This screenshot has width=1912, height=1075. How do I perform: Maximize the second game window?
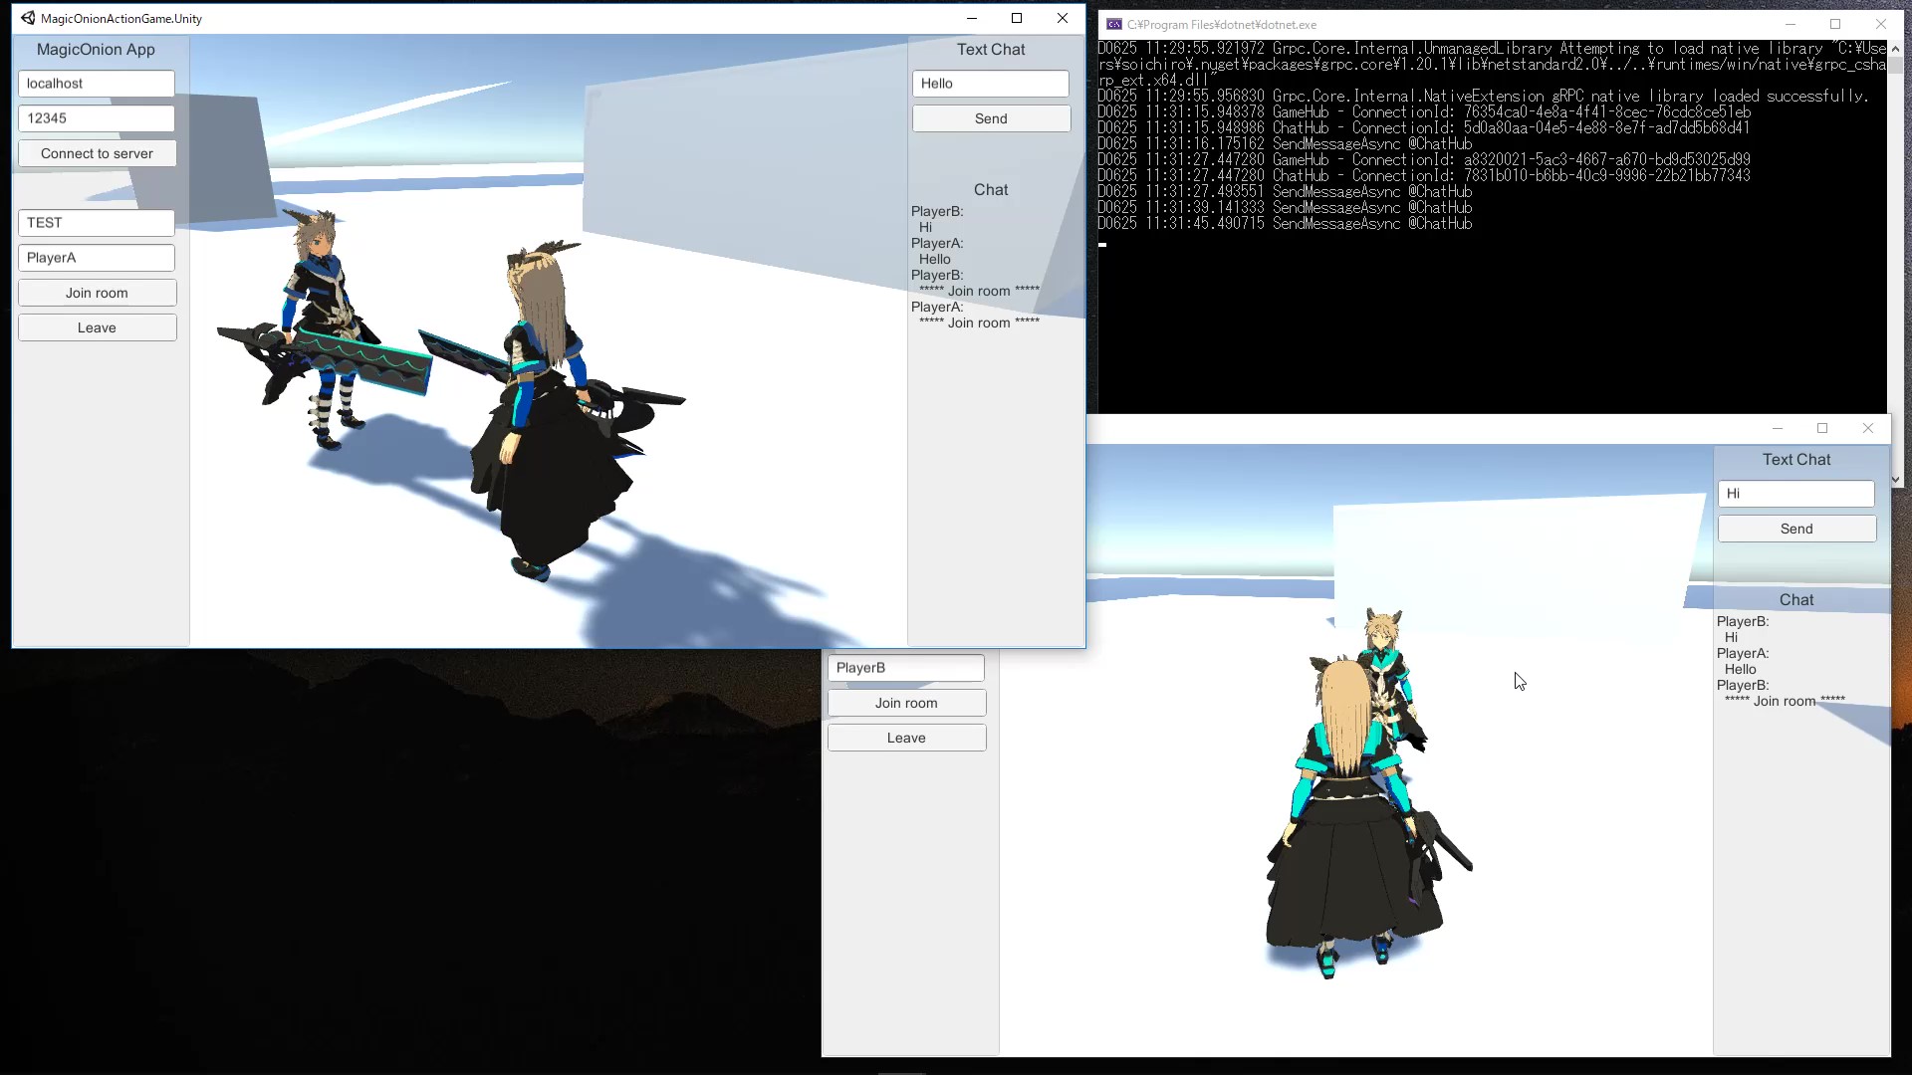click(1822, 428)
